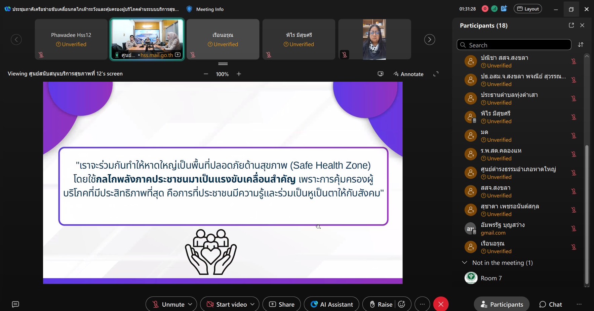The width and height of the screenshot is (594, 311).
Task: Collapse the Not in the meeting section
Action: coord(465,263)
